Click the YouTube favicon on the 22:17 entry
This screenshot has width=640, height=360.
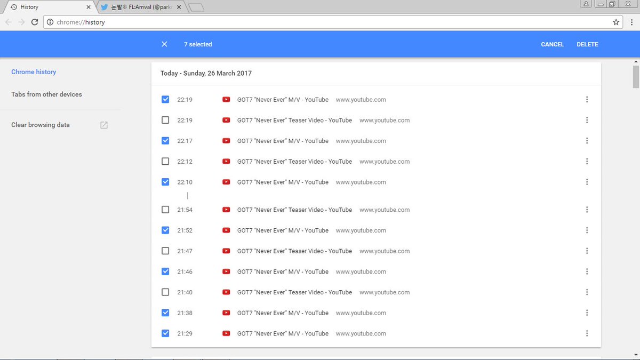point(226,141)
